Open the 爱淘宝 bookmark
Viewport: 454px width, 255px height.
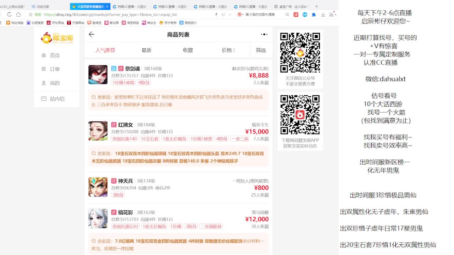(x=94, y=23)
